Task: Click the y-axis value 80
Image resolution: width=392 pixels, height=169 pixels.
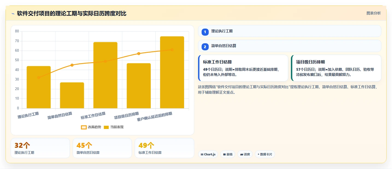Action: coord(17,31)
